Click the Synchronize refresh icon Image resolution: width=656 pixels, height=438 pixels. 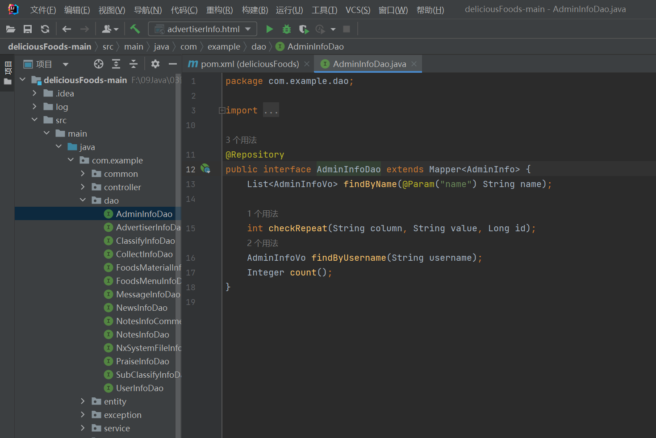pyautogui.click(x=45, y=29)
